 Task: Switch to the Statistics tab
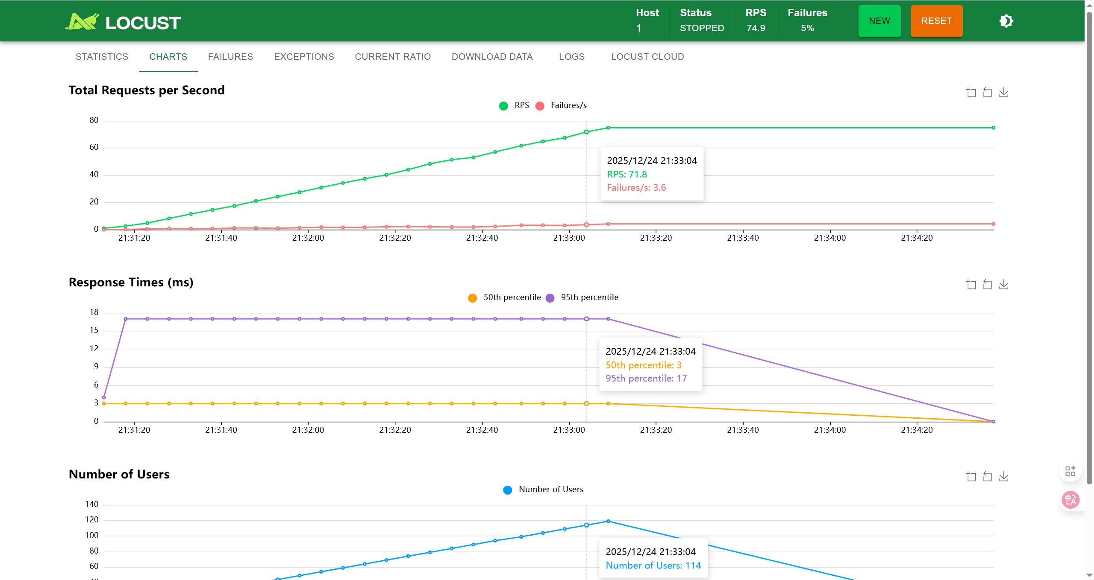(102, 57)
